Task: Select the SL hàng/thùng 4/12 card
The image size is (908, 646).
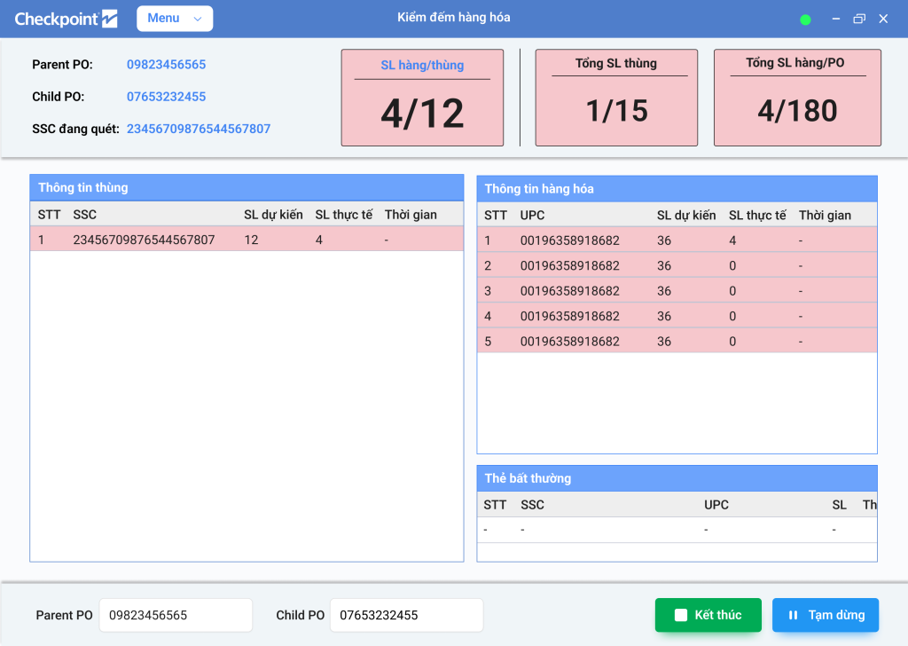Action: (x=422, y=98)
